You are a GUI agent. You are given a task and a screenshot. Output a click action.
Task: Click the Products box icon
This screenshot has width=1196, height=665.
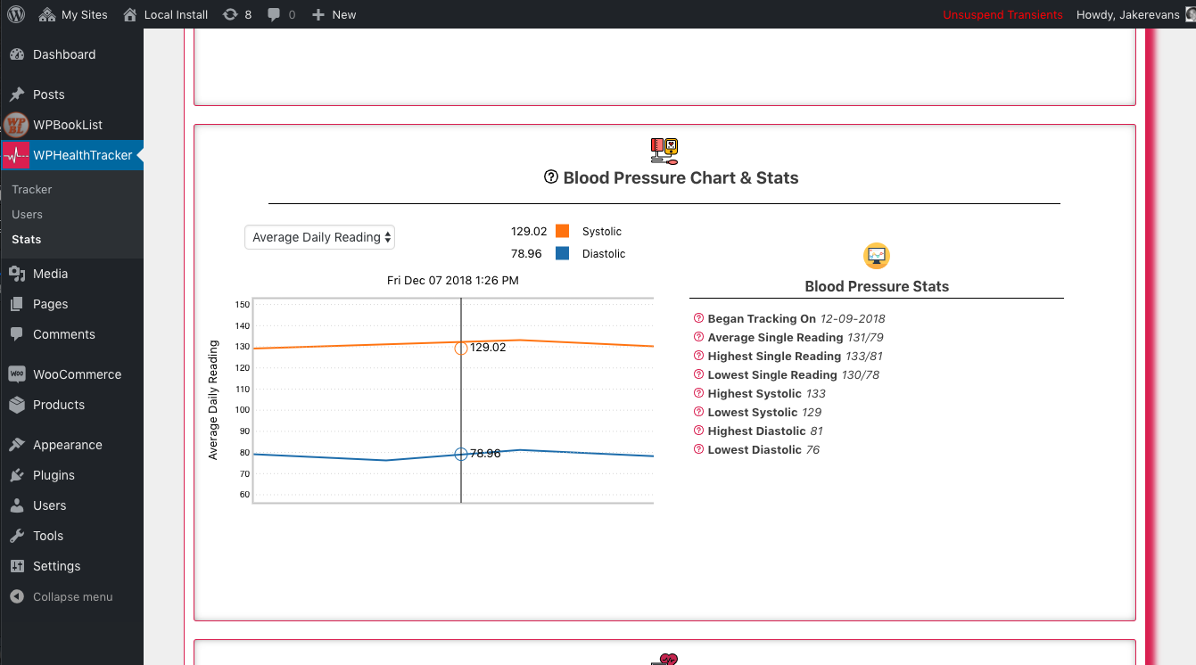click(x=17, y=405)
